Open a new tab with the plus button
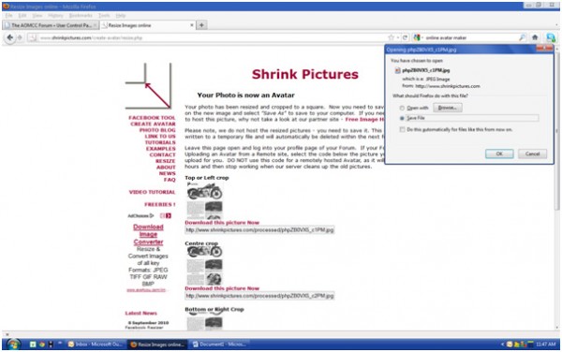The height and width of the screenshot is (352, 562). point(201,25)
